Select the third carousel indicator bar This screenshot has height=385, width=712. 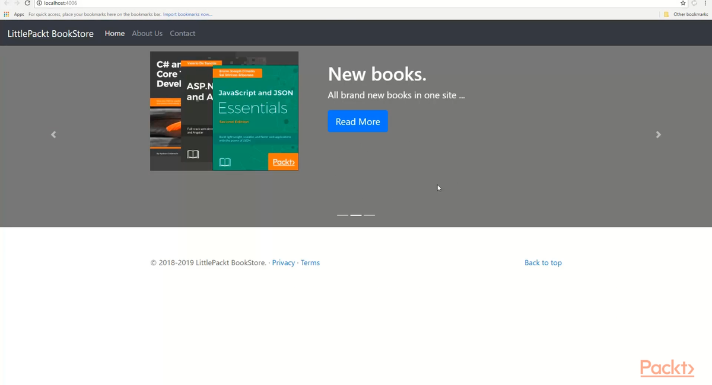tap(369, 215)
